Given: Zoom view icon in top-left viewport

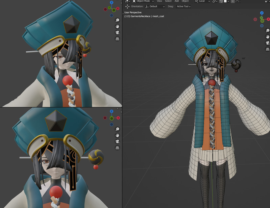Looking at the screenshot, I should [x=117, y=20].
